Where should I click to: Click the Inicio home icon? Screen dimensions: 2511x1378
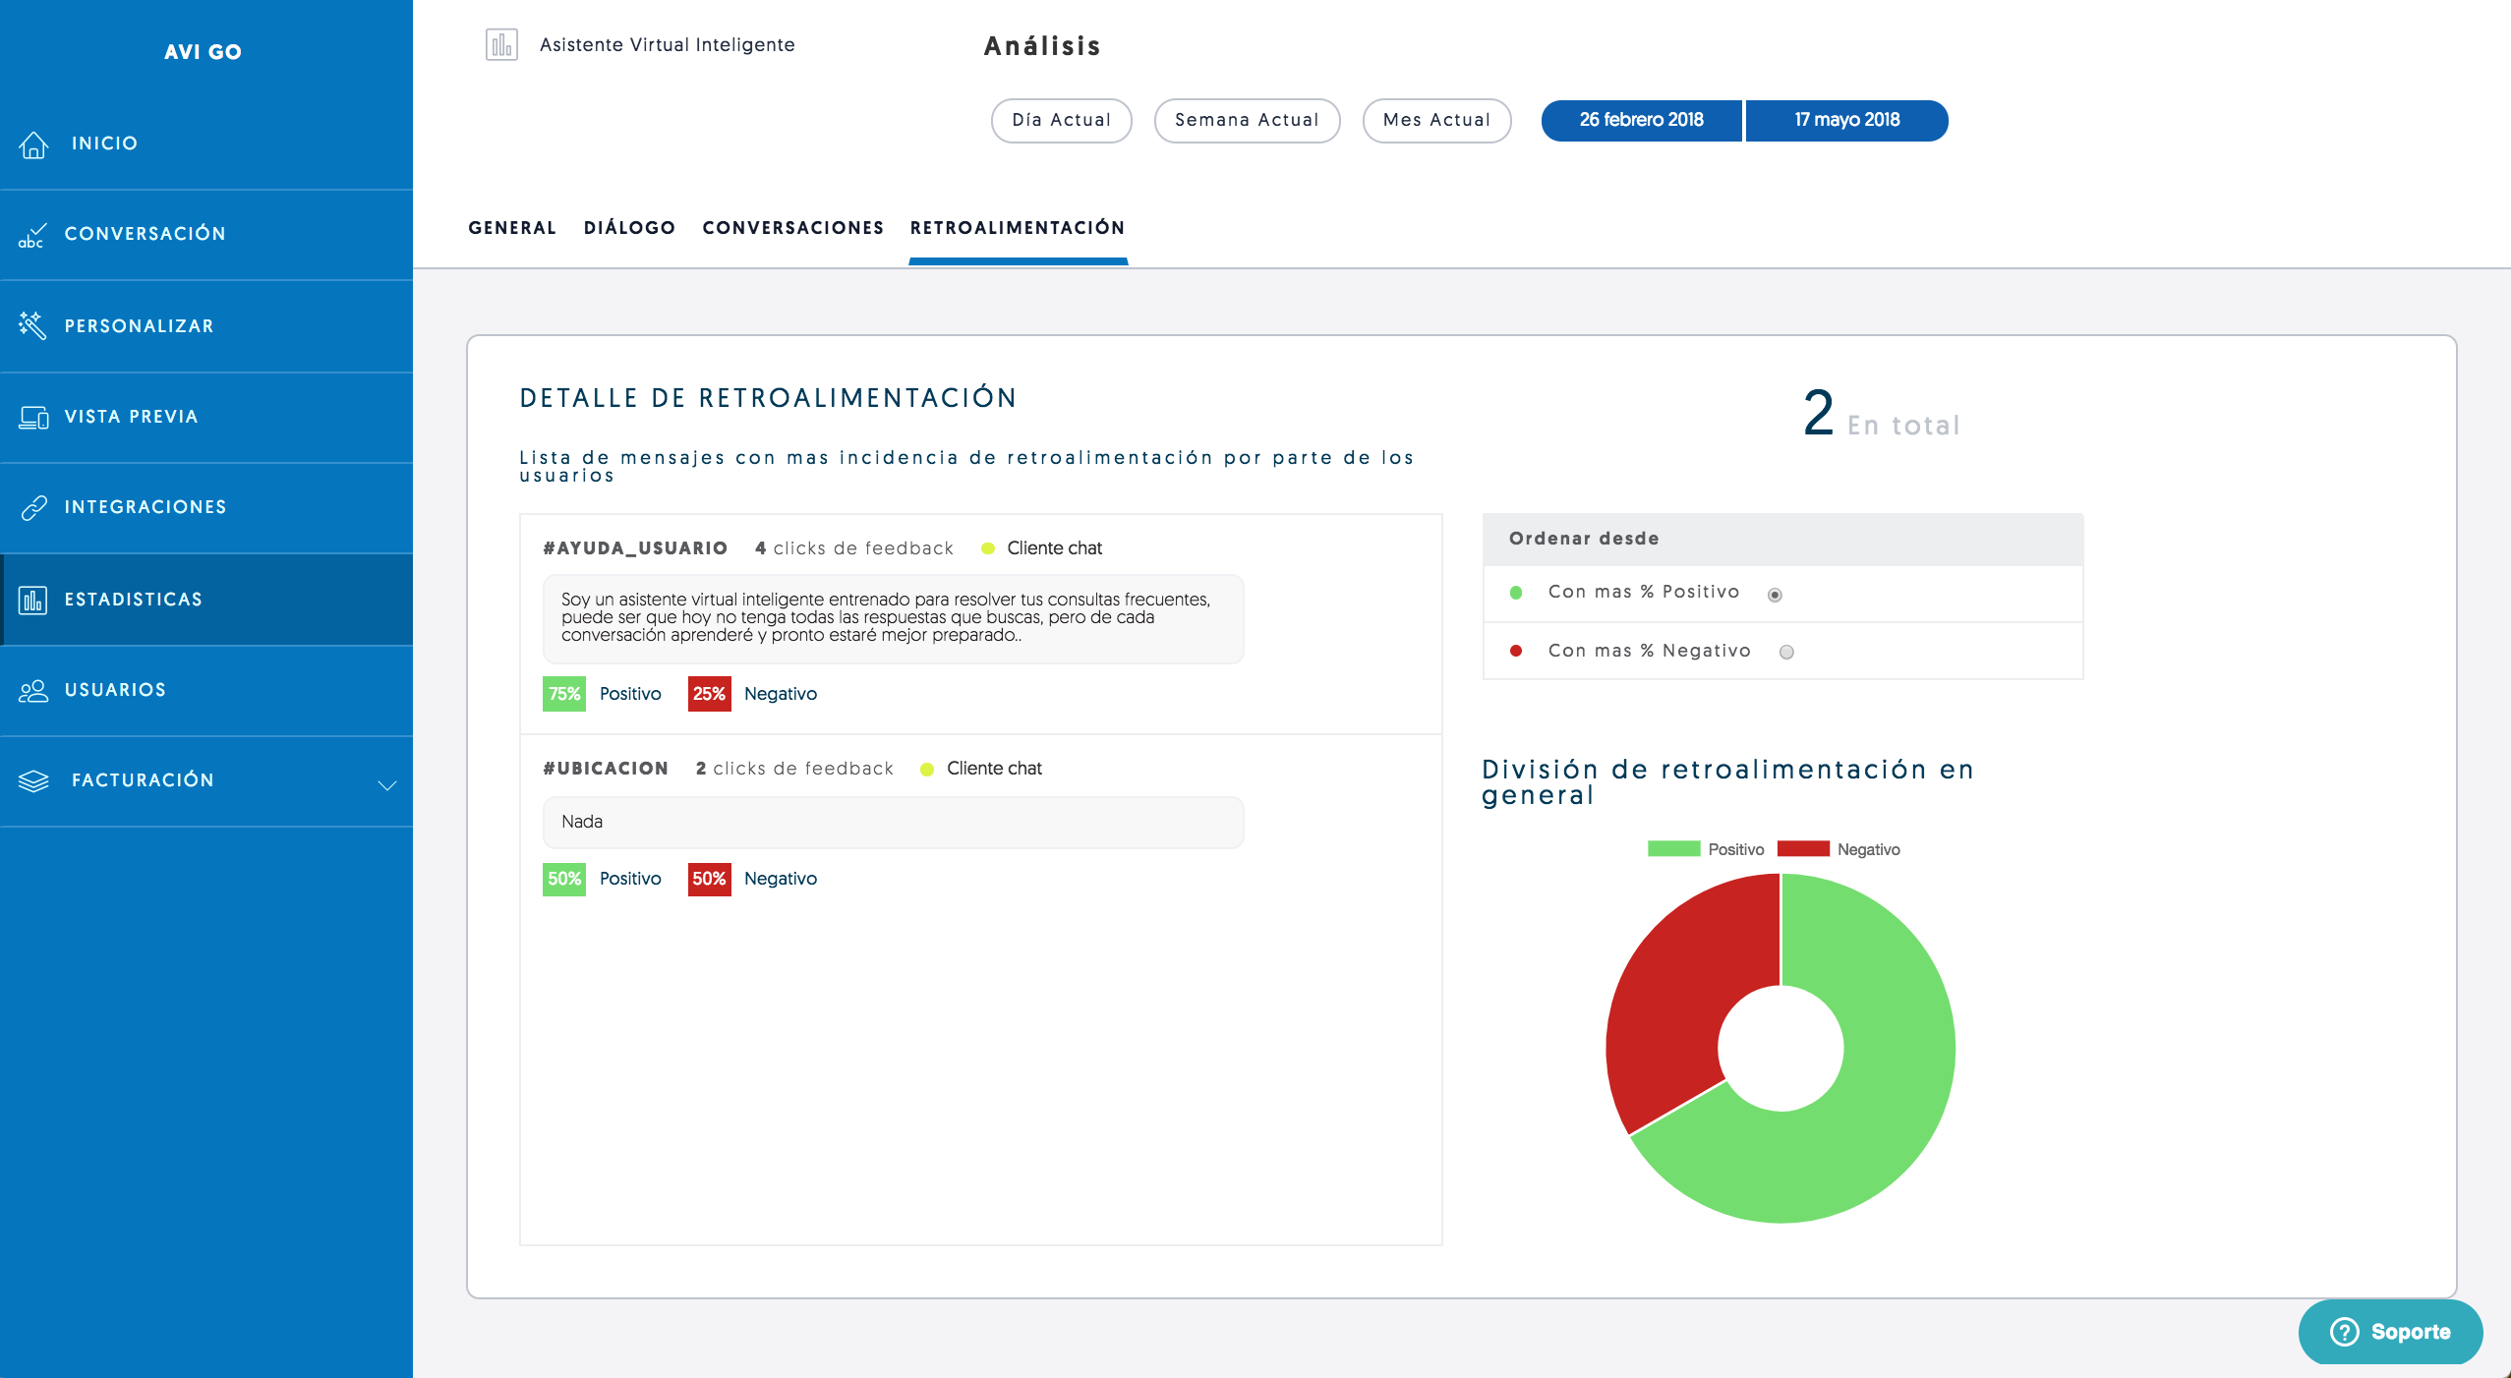[x=33, y=144]
